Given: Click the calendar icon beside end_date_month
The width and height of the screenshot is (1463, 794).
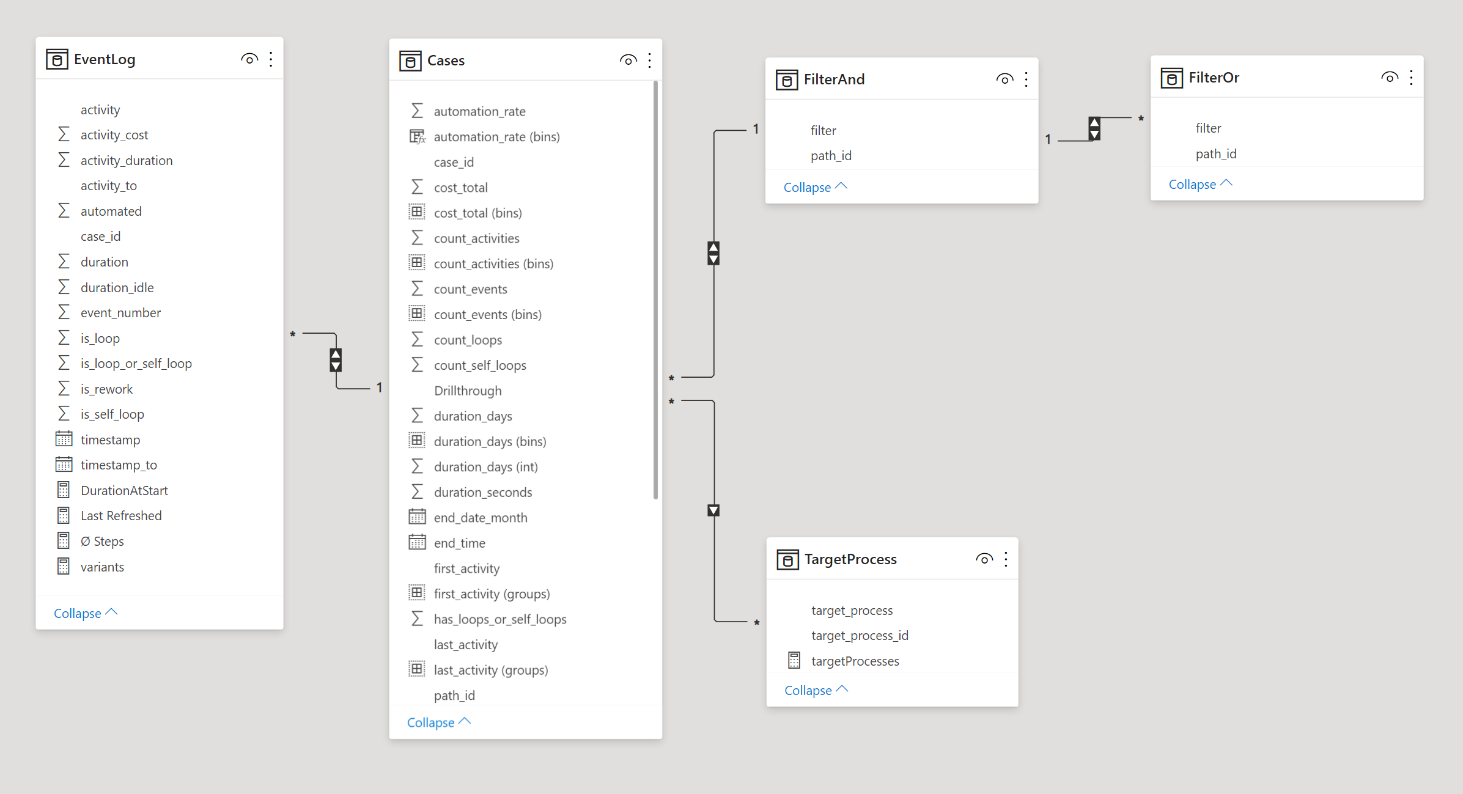Looking at the screenshot, I should pyautogui.click(x=417, y=517).
